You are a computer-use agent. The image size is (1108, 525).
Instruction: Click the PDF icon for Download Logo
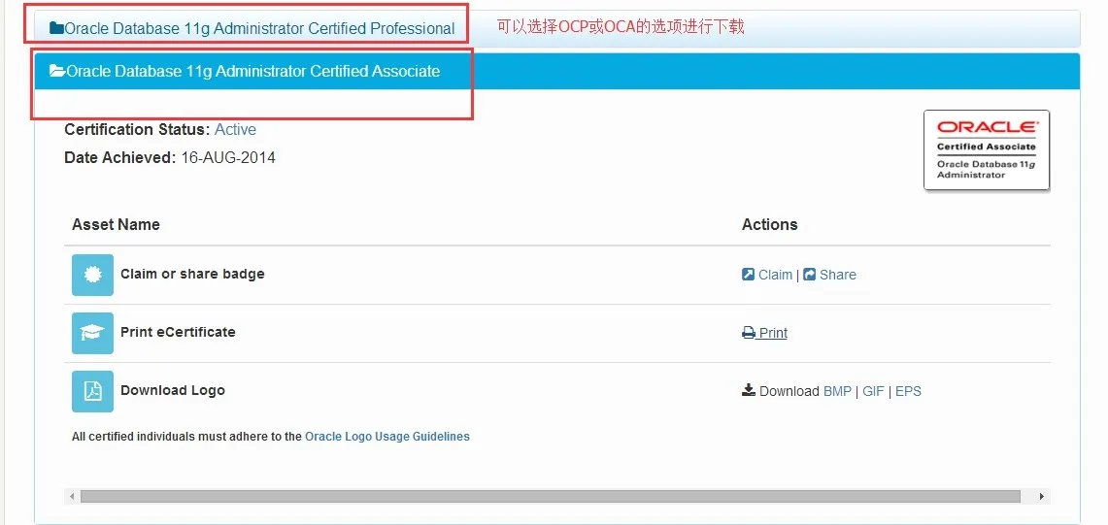92,391
